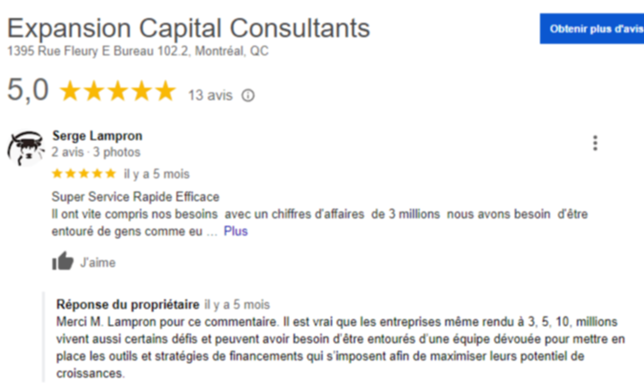
Task: Click the 13 avis review count
Action: point(211,95)
